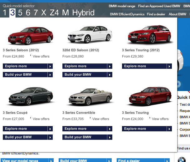The height and width of the screenshot is (162, 190).
Task: Click the 3 Series Convertible title
Action: click(x=79, y=113)
